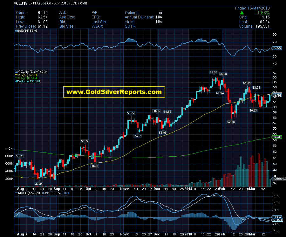Screen dimensions: 286x237
Task: Click the 55.96 low price label
Action: [x=162, y=133]
